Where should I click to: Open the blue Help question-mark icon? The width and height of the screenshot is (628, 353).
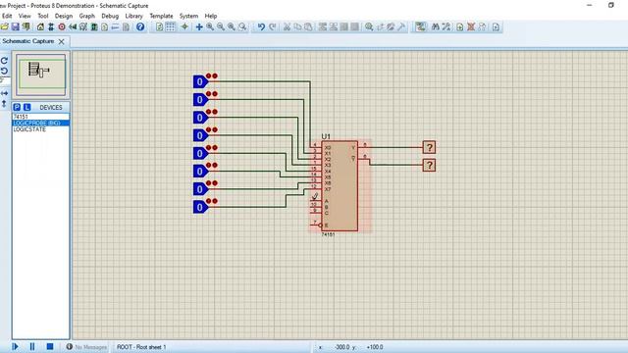pyautogui.click(x=140, y=26)
